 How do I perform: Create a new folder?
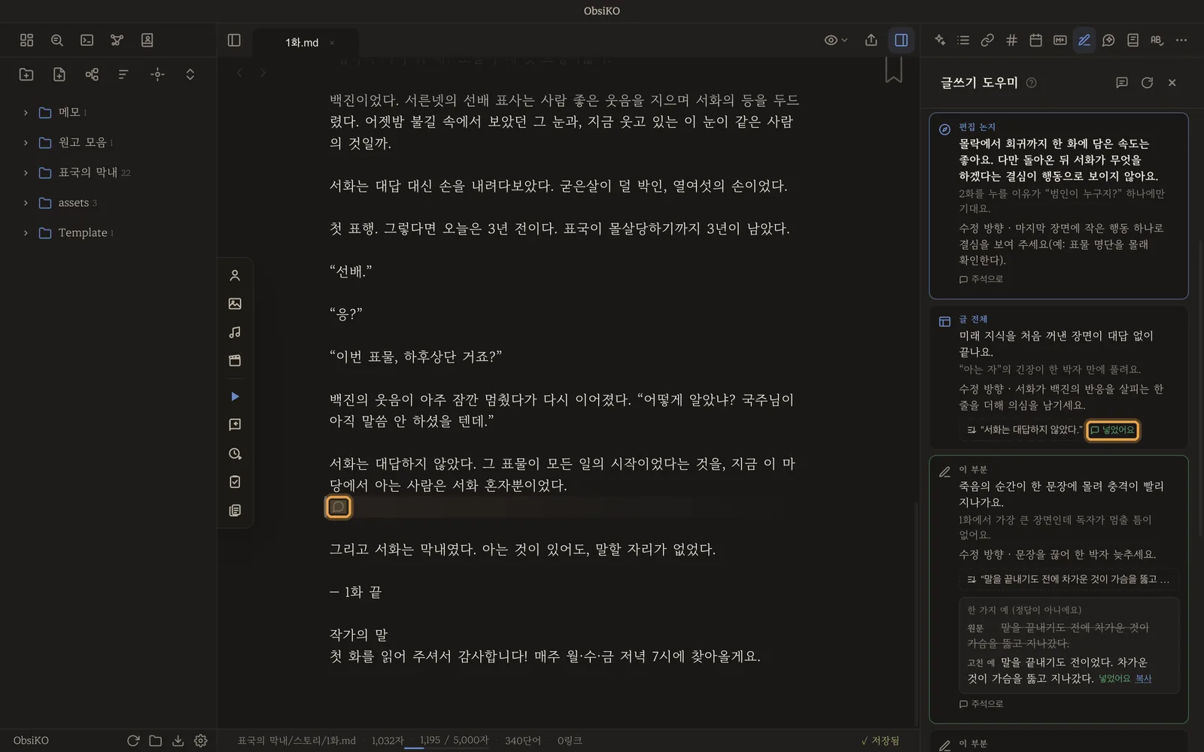(26, 74)
